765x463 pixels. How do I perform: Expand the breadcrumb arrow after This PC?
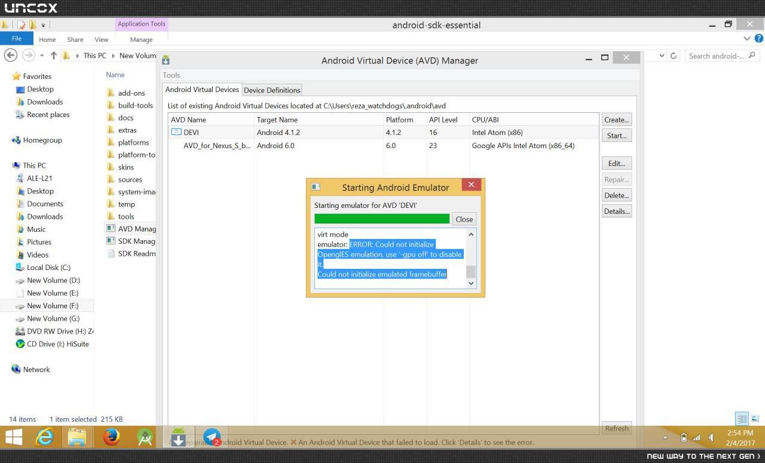click(113, 56)
